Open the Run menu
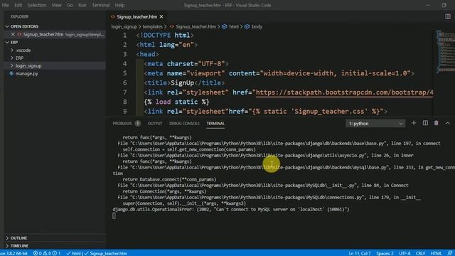 pyautogui.click(x=82, y=5)
